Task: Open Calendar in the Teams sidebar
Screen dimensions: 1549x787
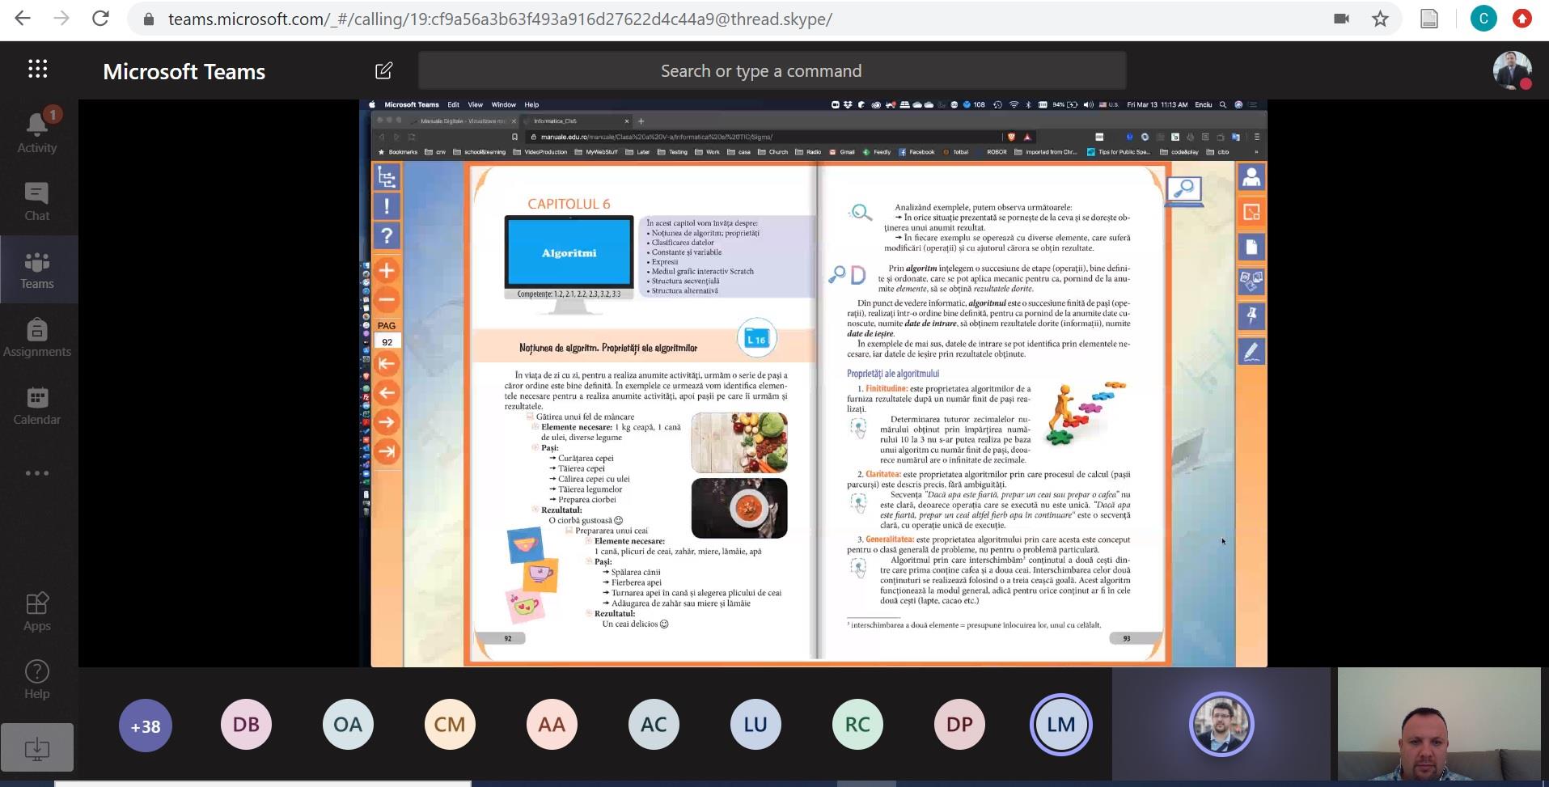Action: pyautogui.click(x=37, y=405)
